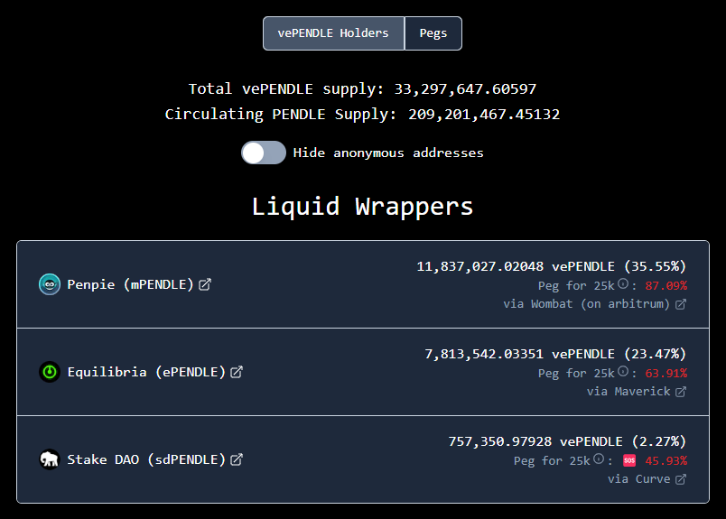Click 11,837,027.02048 vePENDLE (35.55%) amount
This screenshot has height=519, width=726.
tap(552, 266)
